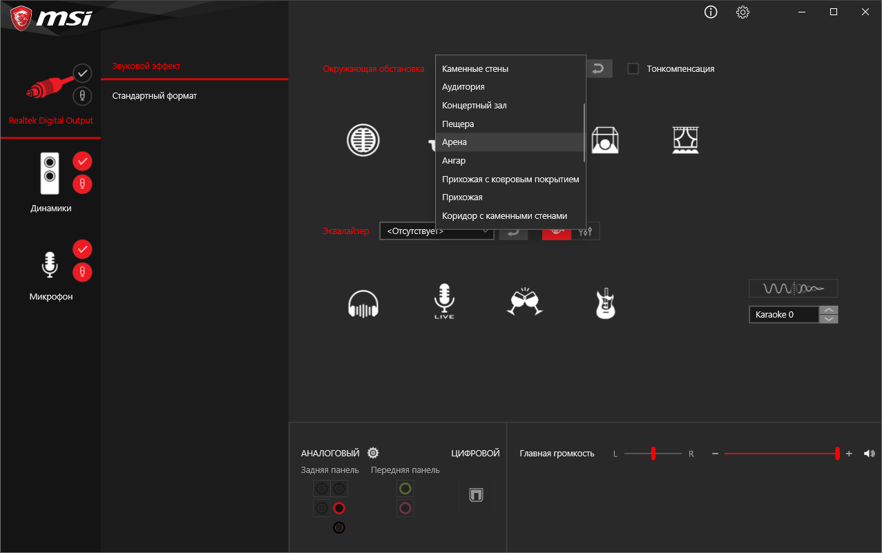The height and width of the screenshot is (553, 882).
Task: Click the L-R balance slider handle
Action: tap(653, 454)
